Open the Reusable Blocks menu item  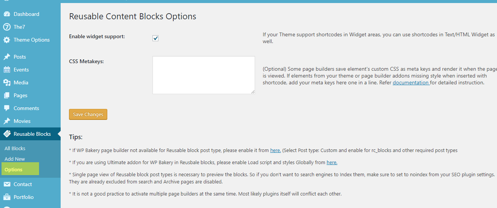click(x=30, y=134)
